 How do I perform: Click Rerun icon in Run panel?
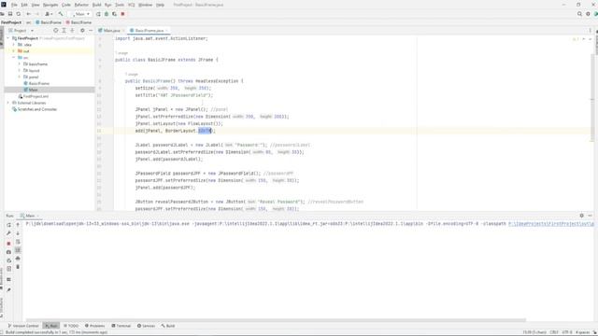(x=8, y=225)
